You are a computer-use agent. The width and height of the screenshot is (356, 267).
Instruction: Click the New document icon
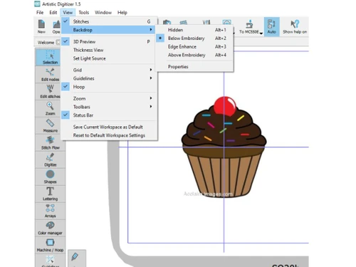click(41, 26)
